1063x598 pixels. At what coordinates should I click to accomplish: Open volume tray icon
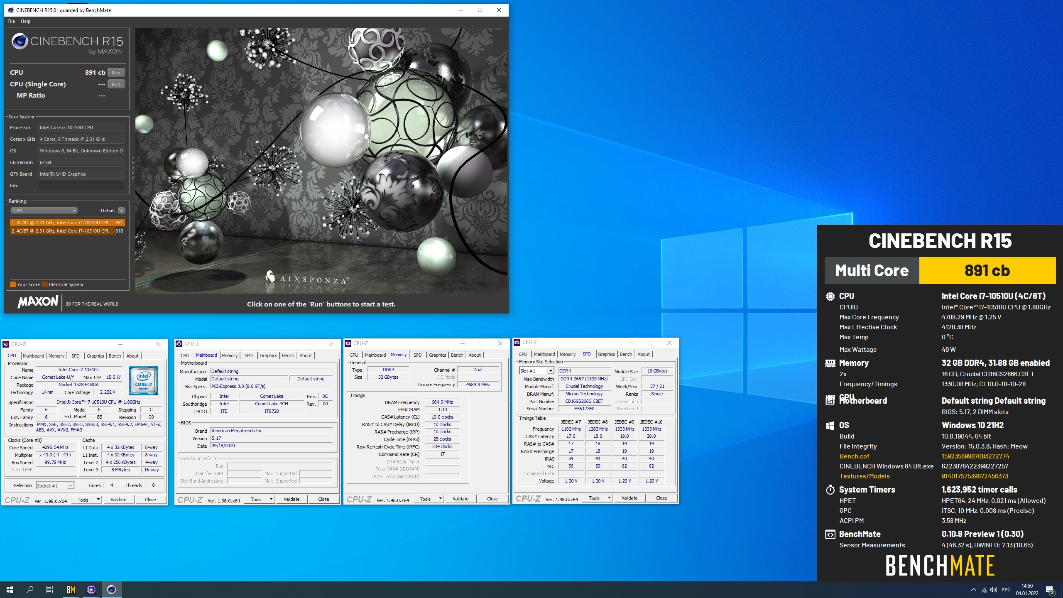(x=994, y=590)
